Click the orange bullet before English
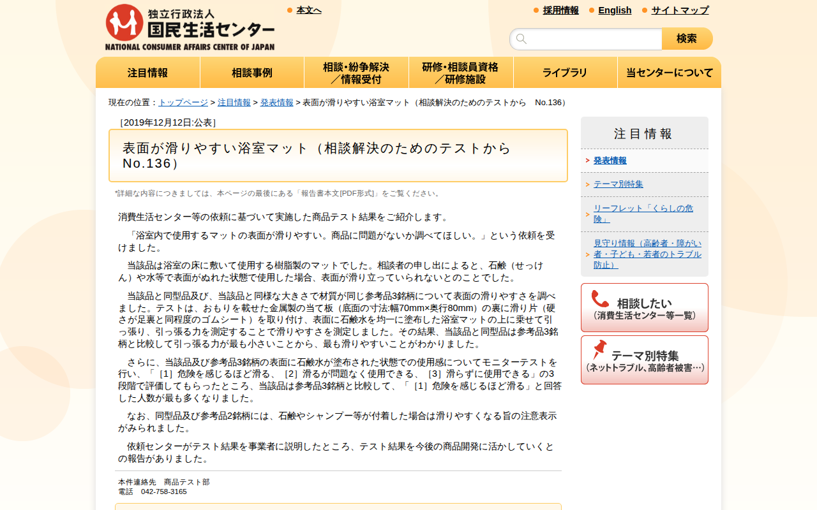The width and height of the screenshot is (817, 510). coord(592,10)
